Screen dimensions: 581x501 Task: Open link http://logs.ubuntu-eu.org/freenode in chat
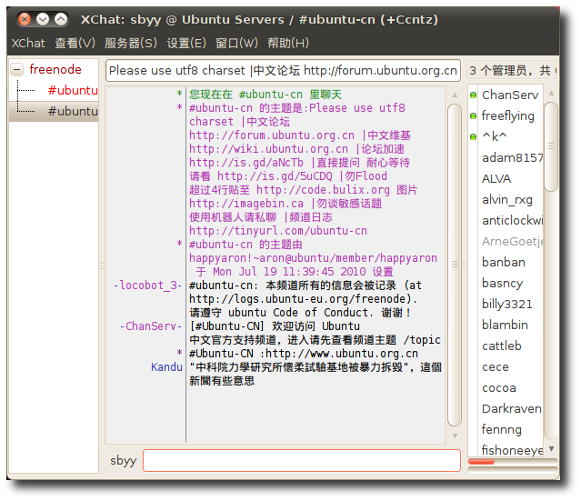pos(298,298)
